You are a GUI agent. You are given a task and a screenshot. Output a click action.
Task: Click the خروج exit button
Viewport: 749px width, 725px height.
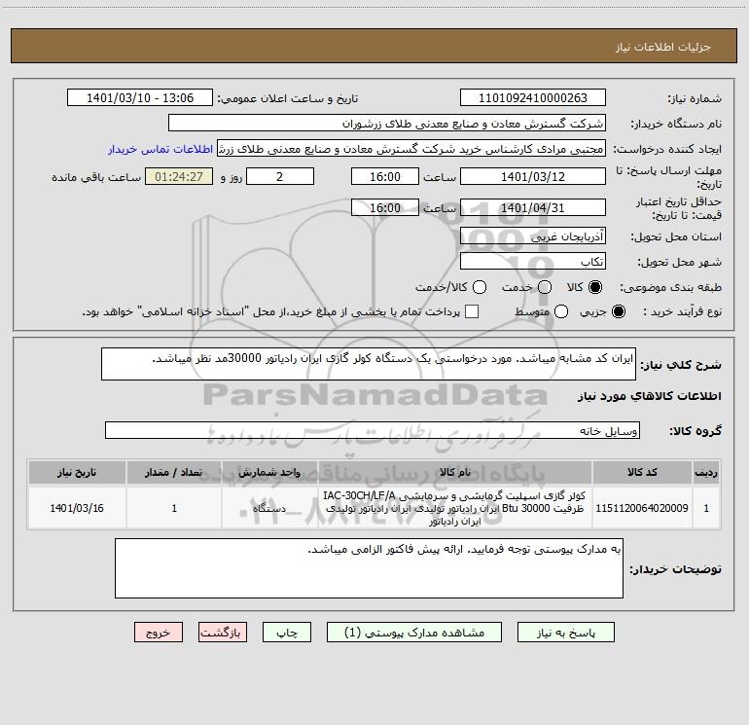click(x=159, y=633)
